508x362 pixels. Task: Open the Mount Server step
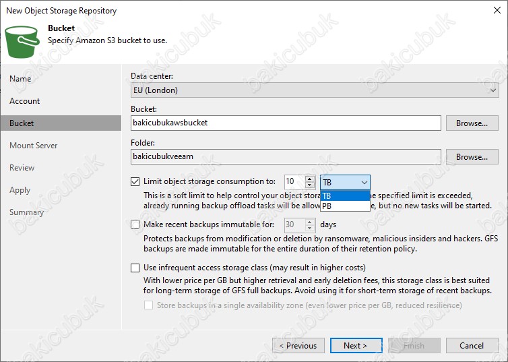pyautogui.click(x=34, y=146)
